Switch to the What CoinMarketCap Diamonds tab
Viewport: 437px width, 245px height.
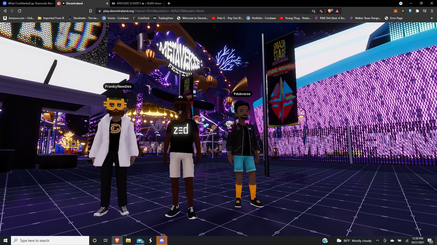click(x=28, y=3)
